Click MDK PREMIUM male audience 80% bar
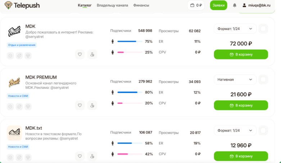The height and width of the screenshot is (163, 281). [130, 92]
